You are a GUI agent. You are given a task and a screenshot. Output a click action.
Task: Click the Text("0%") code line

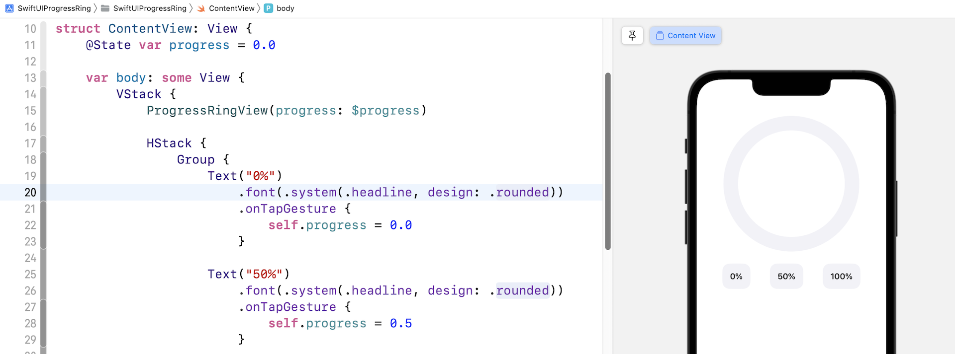[x=245, y=176]
